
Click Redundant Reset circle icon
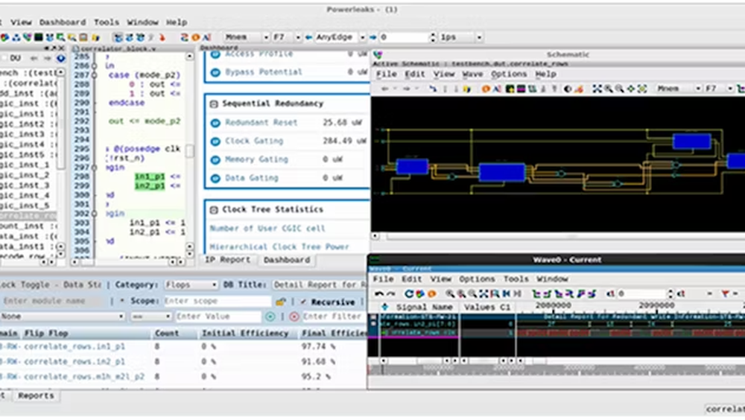click(x=215, y=123)
